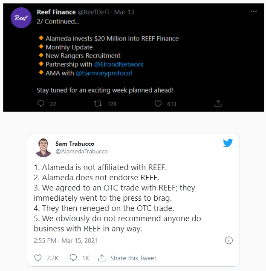Click Sam Trabucco's profile photo
The image size is (266, 271).
[x=43, y=147]
